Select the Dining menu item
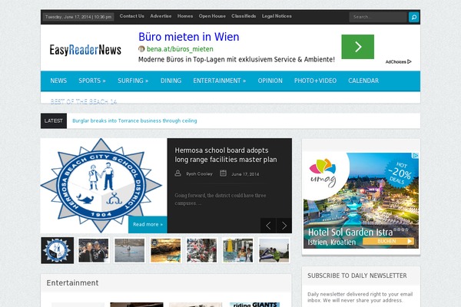This screenshot has width=461, height=307. [171, 81]
